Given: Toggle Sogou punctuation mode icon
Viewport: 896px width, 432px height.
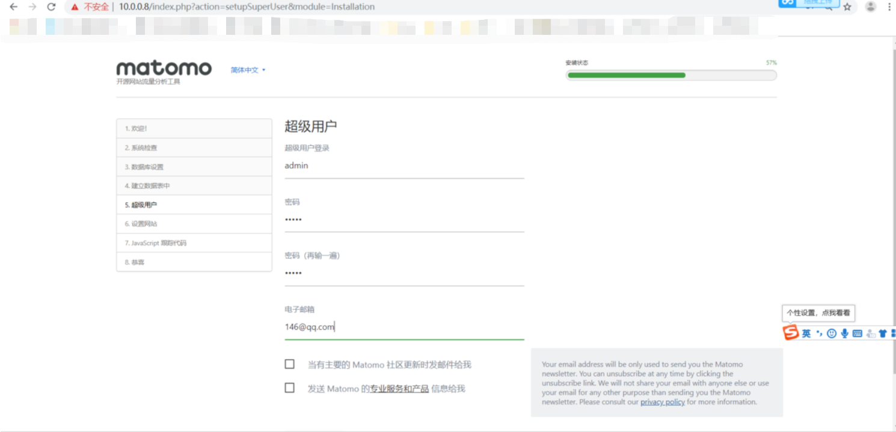Looking at the screenshot, I should point(819,333).
